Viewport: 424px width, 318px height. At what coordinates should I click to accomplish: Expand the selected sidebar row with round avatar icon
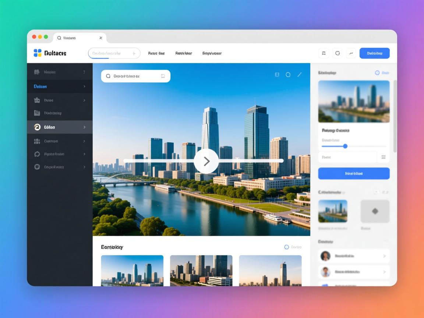pos(84,127)
